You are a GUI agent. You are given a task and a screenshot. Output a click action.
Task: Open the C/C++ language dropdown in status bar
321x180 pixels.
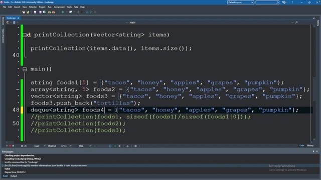[x=71, y=146]
